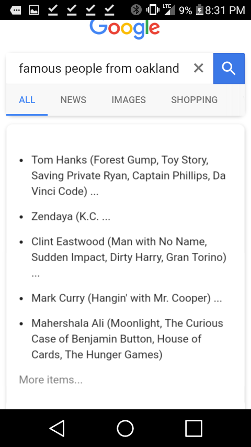Image resolution: width=251 pixels, height=447 pixels.
Task: Tap the image notification icon in status bar
Action: (34, 10)
